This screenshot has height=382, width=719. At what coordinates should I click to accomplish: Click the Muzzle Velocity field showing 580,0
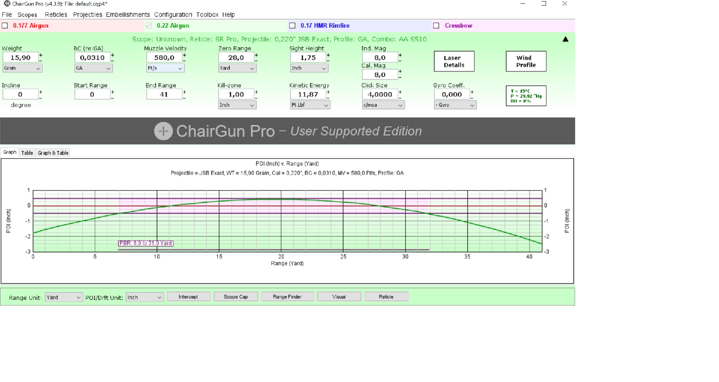164,58
